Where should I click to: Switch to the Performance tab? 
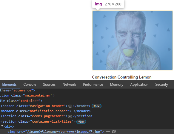click(x=93, y=85)
